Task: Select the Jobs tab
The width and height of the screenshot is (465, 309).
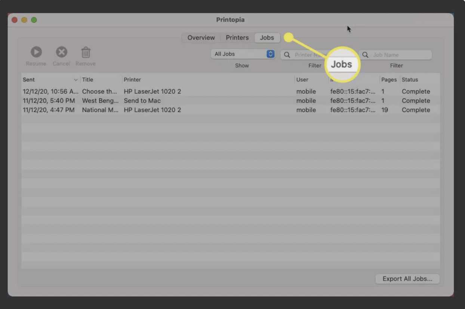Action: (267, 38)
